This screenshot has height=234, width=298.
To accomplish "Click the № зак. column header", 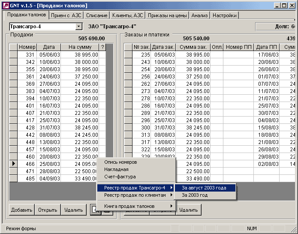I will coord(141,47).
